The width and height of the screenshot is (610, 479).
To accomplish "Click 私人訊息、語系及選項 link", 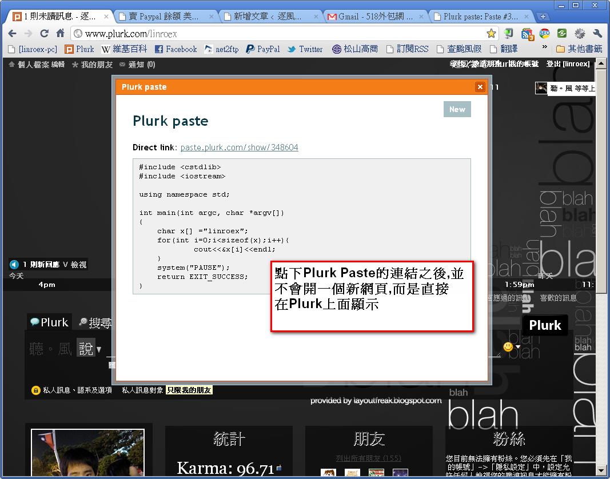I will click(77, 390).
